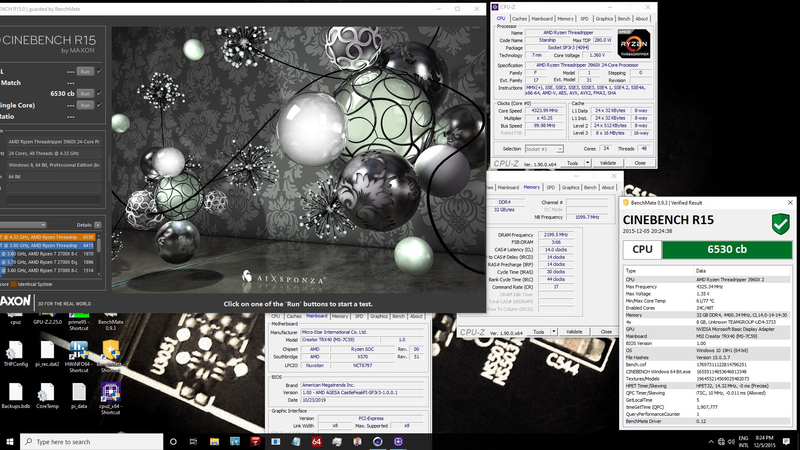Viewport: 800px width, 450px height.
Task: Click ranking list scroll-up arrow
Action: coord(99,236)
